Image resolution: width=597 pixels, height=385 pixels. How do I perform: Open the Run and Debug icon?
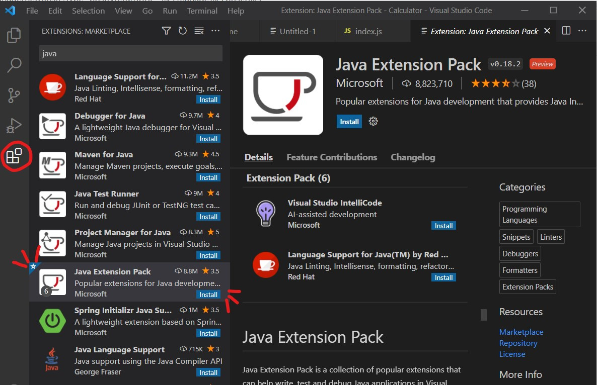14,126
